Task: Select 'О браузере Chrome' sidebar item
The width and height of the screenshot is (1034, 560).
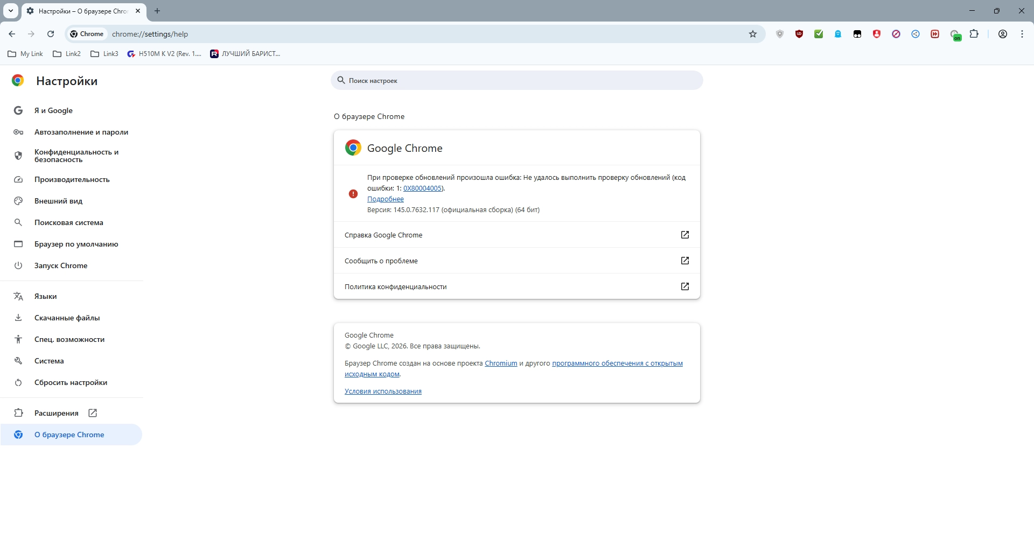Action: coord(71,435)
